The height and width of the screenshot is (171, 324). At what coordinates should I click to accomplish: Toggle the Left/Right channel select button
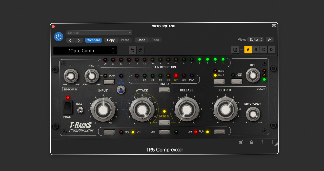coord(219,132)
